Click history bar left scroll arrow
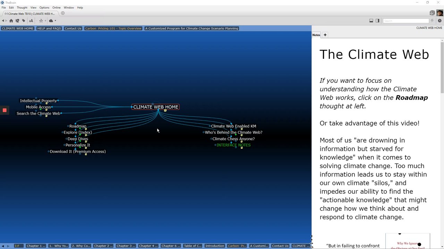Viewport: 444px width, 249px height. tap(3, 246)
